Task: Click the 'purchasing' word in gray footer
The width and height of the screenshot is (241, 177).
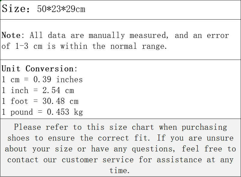Action: [x=204, y=128]
